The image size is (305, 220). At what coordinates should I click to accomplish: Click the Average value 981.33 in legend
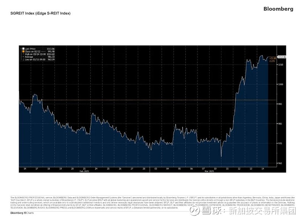point(51,57)
